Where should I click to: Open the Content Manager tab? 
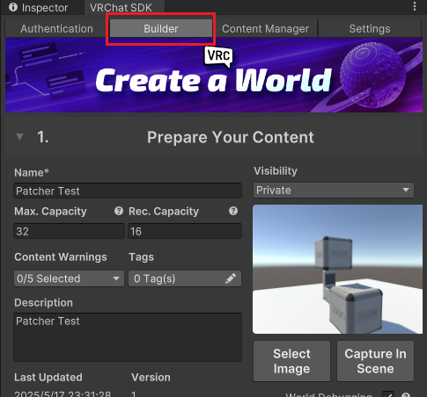(265, 29)
